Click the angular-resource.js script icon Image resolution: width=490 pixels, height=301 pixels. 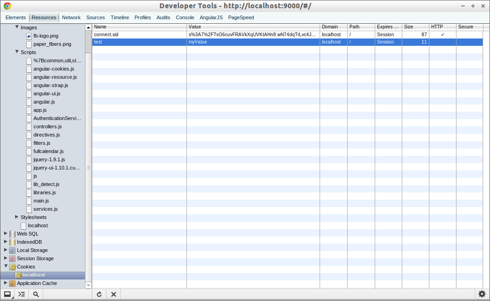click(29, 77)
